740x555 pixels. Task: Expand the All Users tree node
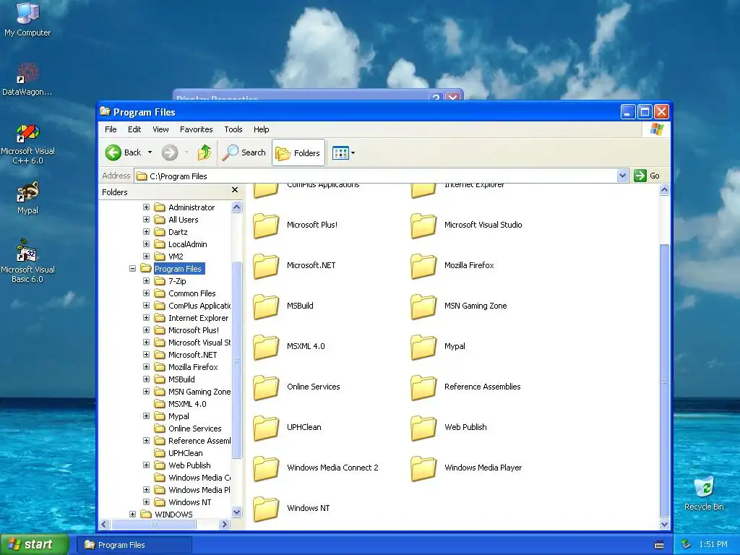click(x=146, y=220)
